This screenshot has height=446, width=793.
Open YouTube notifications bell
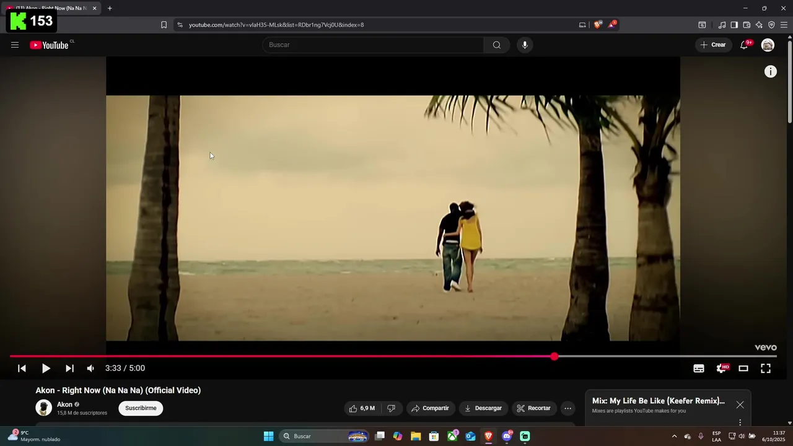click(744, 45)
